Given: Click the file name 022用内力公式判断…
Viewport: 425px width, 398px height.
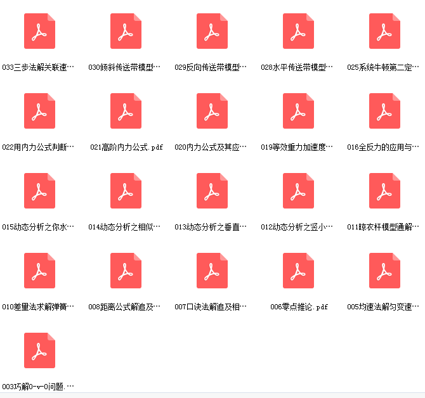Looking at the screenshot, I should (38, 147).
